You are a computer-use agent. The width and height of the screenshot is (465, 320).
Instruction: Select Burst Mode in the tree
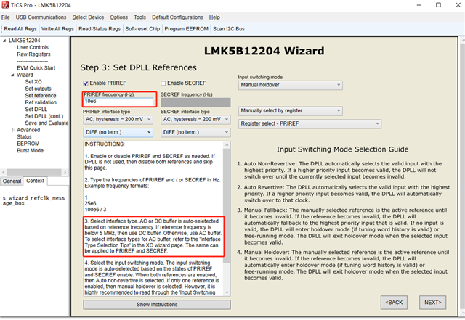click(x=30, y=150)
